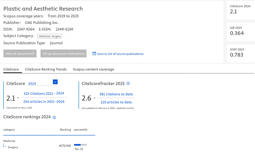
Task: Click the E-ISSN value 2349-6150
Action: pyautogui.click(x=64, y=29)
